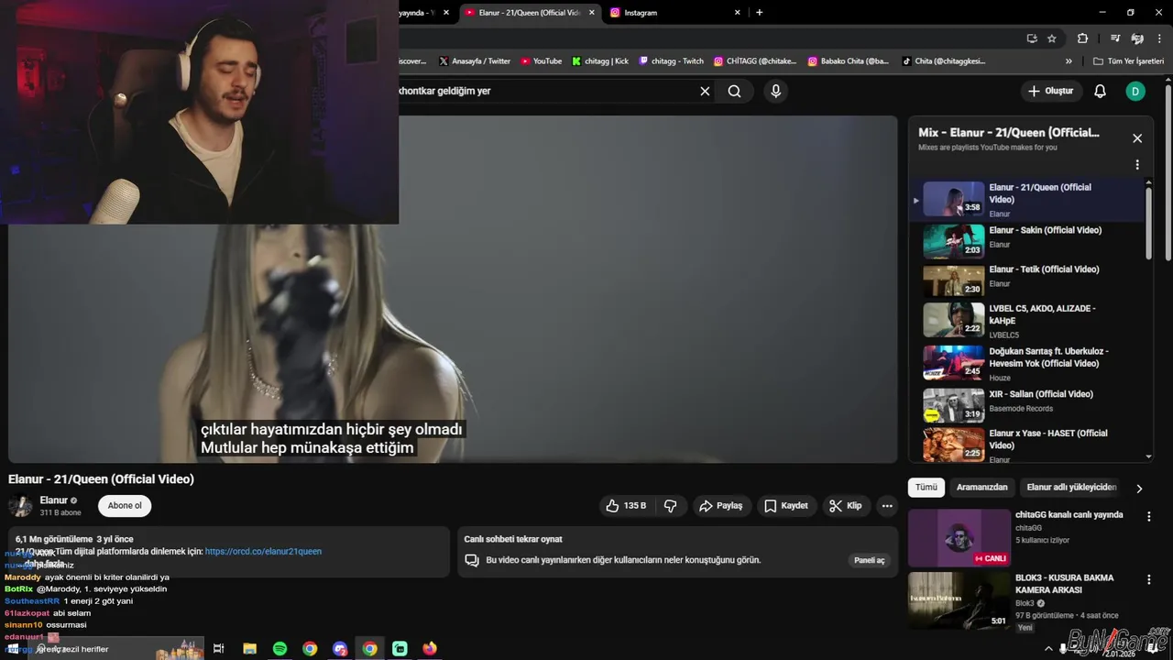
Task: Open YouTube notifications bell
Action: (1101, 92)
